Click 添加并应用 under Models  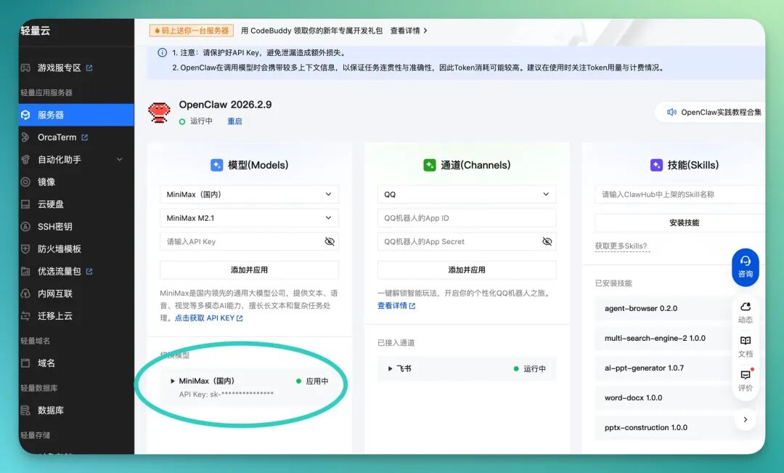click(249, 270)
